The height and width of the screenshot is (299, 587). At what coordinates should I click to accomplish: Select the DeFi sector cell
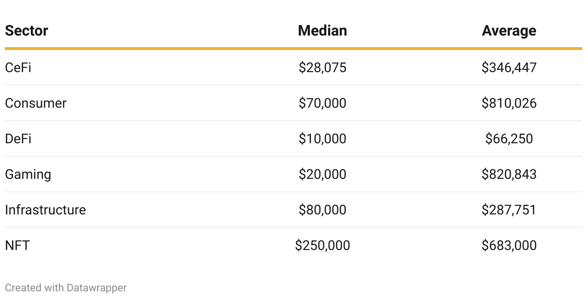pos(18,139)
